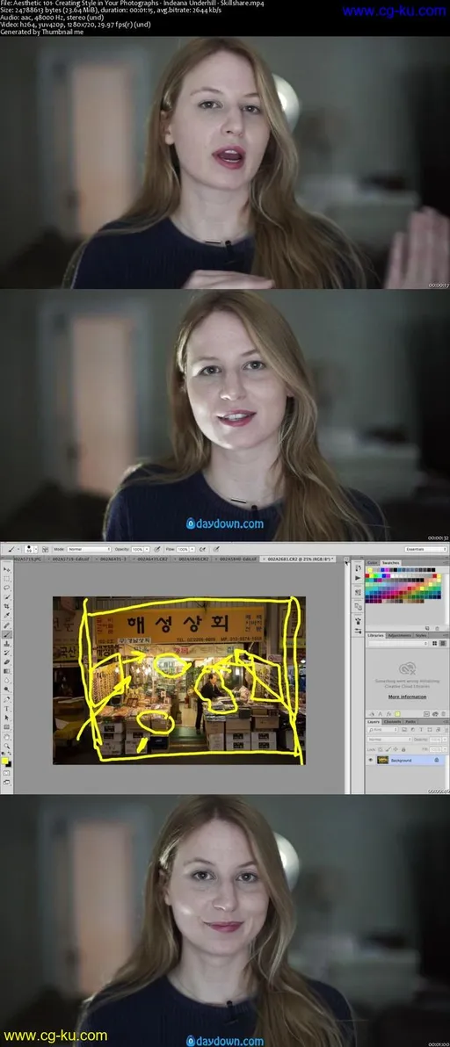Toggle airbrush mode in options bar
450x1047 pixels.
[x=201, y=549]
